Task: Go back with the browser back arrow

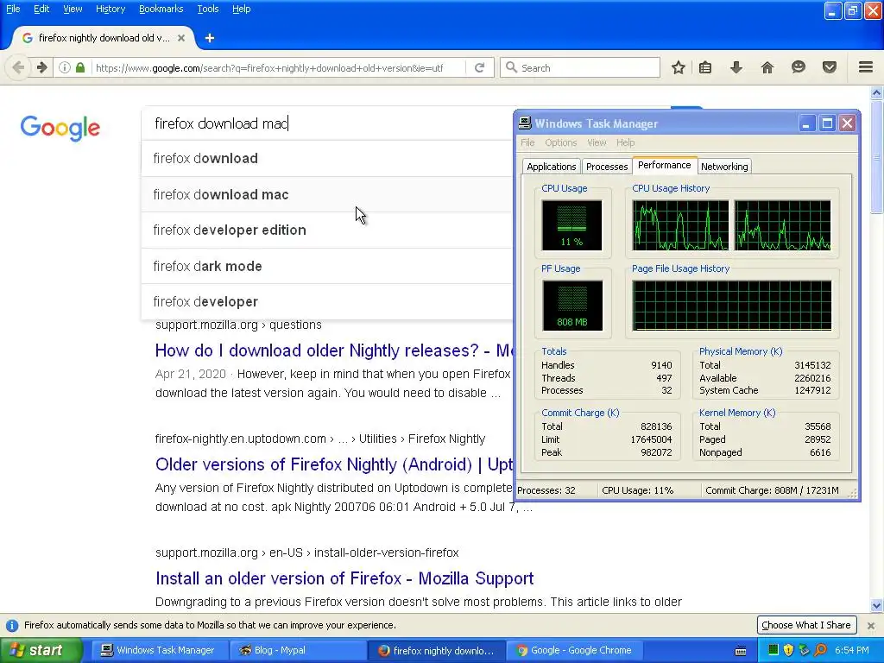Action: tap(18, 67)
